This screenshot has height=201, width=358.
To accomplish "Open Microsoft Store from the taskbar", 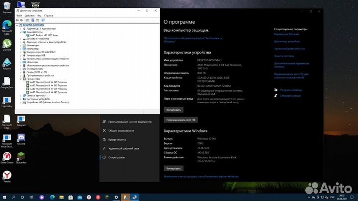I will pyautogui.click(x=71, y=197).
